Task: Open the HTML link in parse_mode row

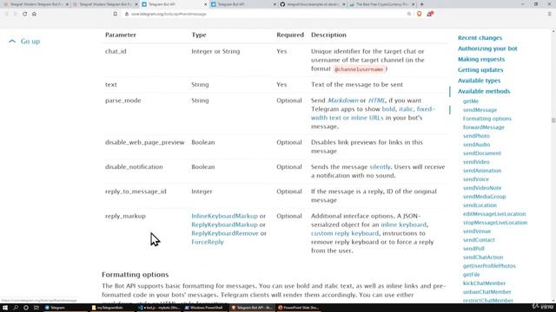Action: coord(376,101)
